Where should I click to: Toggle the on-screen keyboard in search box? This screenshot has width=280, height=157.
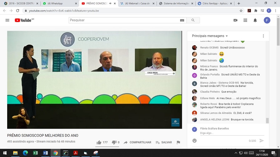(x=182, y=20)
